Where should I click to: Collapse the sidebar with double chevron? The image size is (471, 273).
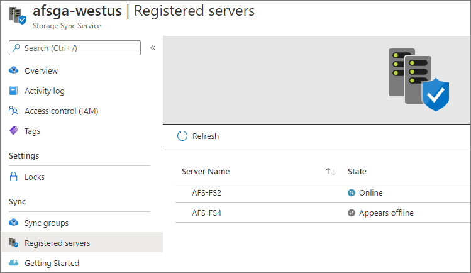153,48
